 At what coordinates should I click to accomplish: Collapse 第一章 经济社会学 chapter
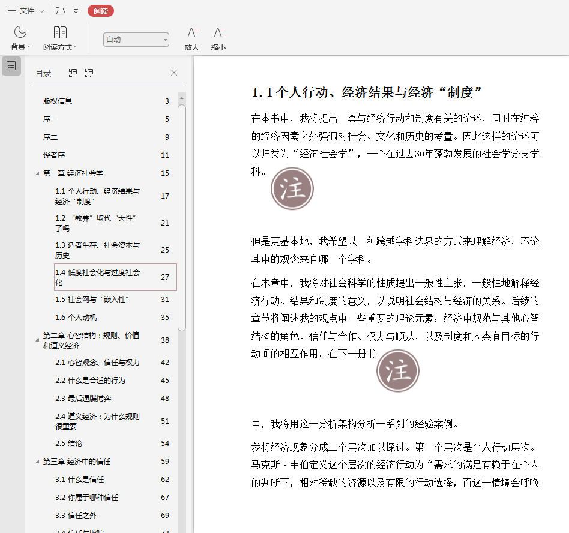tap(38, 173)
